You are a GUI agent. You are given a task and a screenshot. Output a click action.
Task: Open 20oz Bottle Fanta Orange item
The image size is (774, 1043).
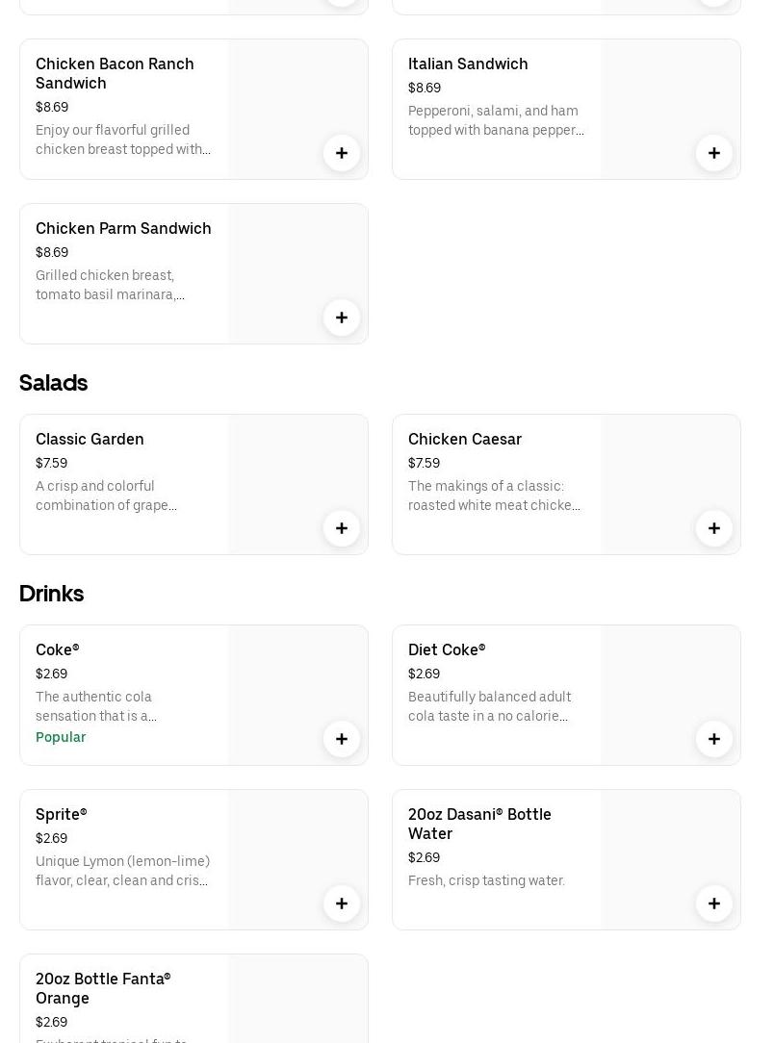pyautogui.click(x=103, y=988)
